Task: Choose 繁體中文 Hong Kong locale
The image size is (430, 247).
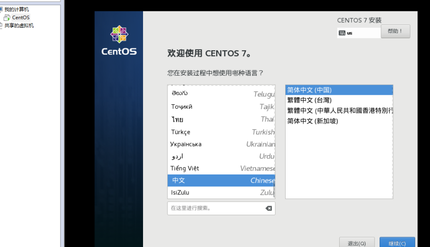Action: [339, 111]
